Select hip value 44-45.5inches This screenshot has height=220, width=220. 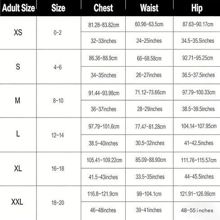tap(199, 176)
